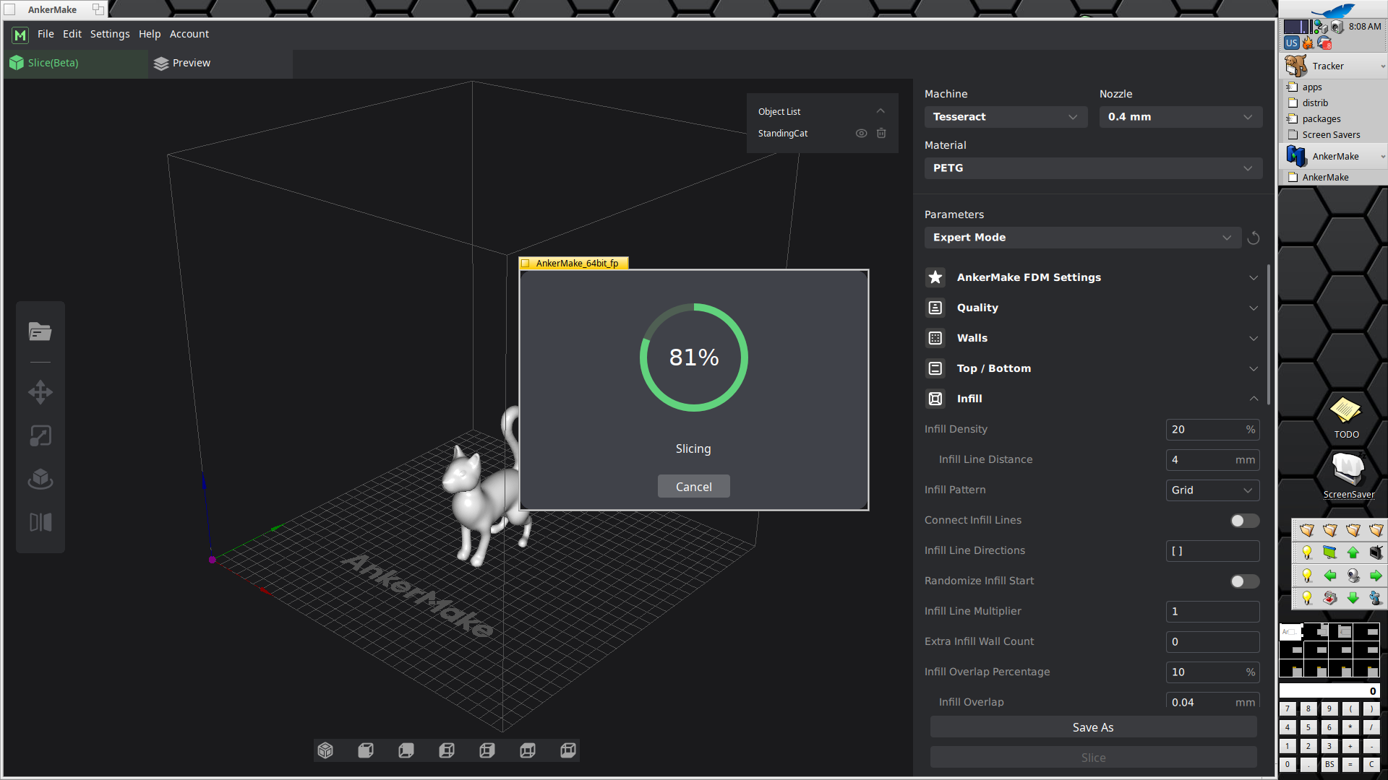The width and height of the screenshot is (1388, 780).
Task: Open the Material PETG dropdown
Action: [x=1092, y=168]
